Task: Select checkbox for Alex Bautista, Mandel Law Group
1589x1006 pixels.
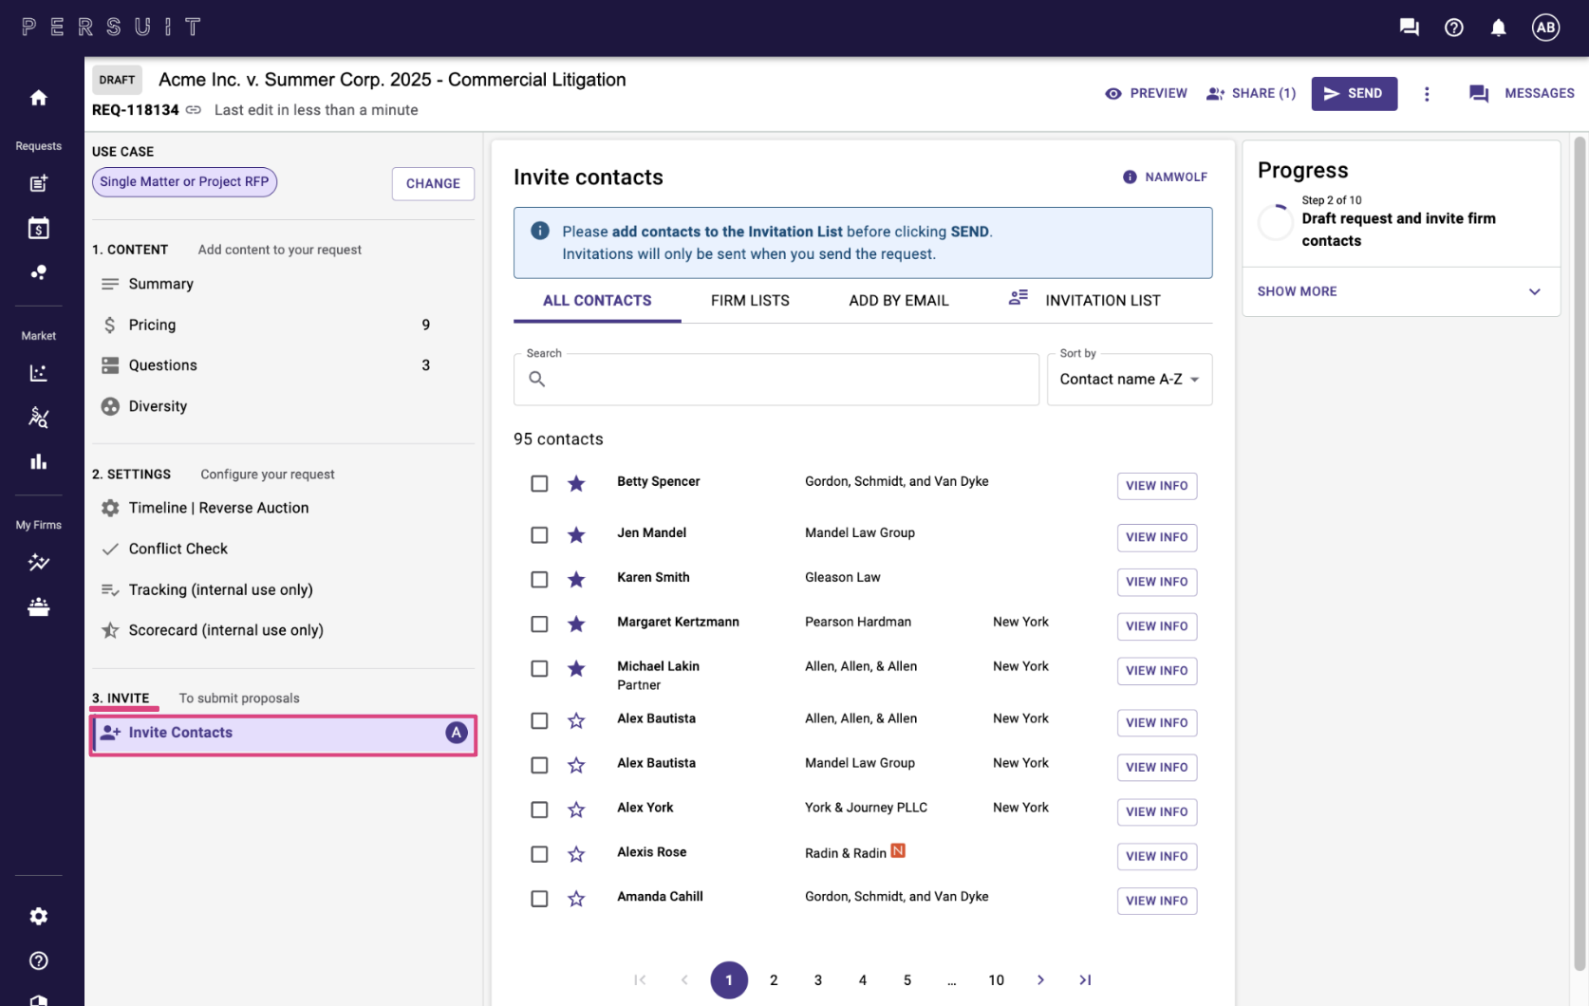Action: [x=539, y=765]
